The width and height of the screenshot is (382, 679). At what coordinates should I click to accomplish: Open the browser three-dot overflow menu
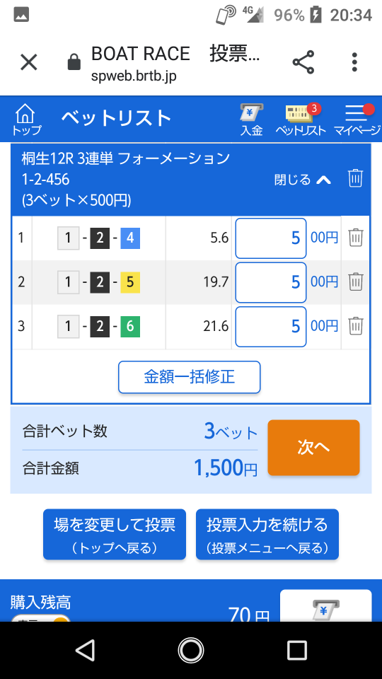354,62
